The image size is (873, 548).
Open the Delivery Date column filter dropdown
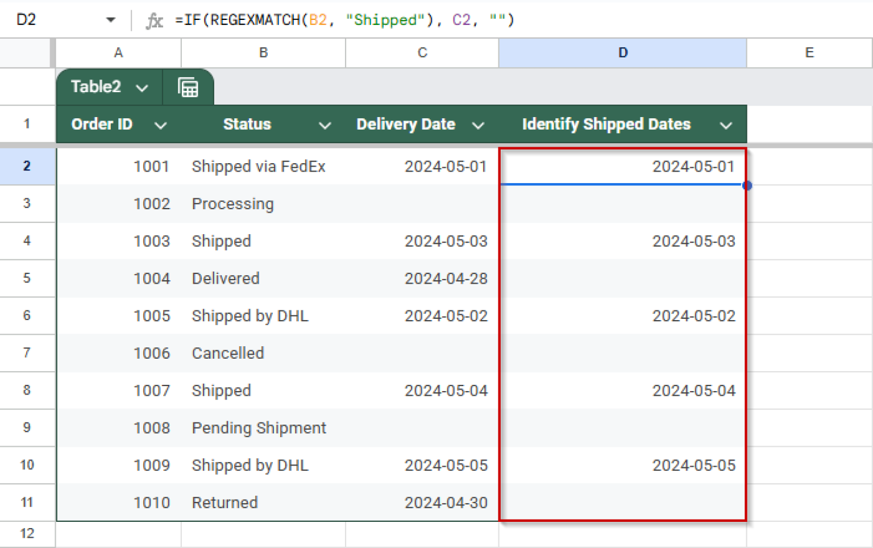click(x=479, y=124)
